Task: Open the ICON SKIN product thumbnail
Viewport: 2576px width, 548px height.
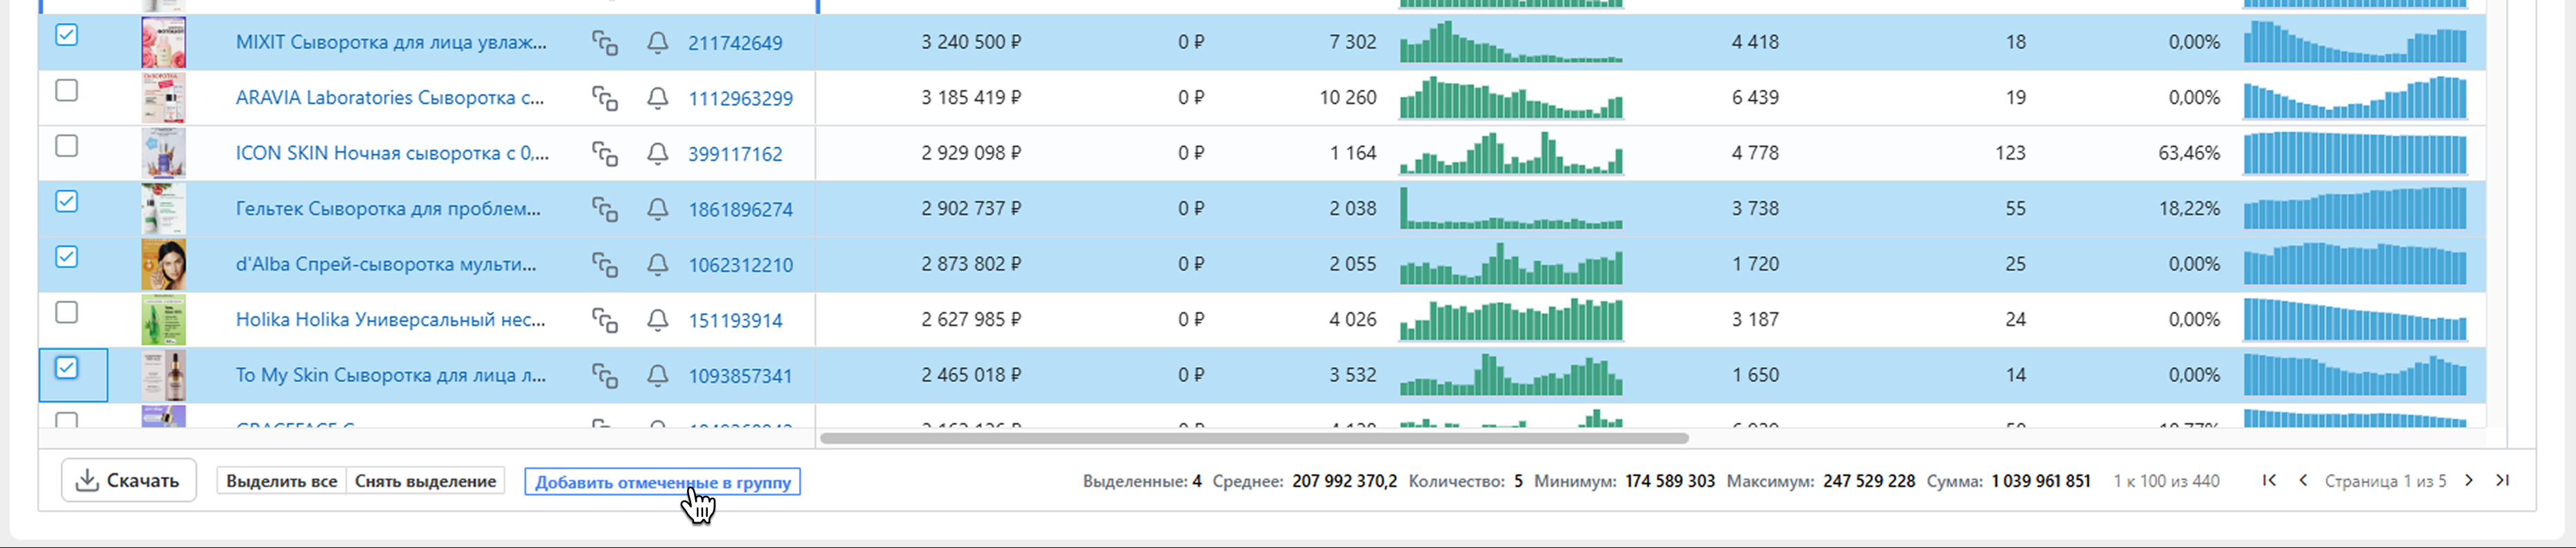Action: [163, 154]
